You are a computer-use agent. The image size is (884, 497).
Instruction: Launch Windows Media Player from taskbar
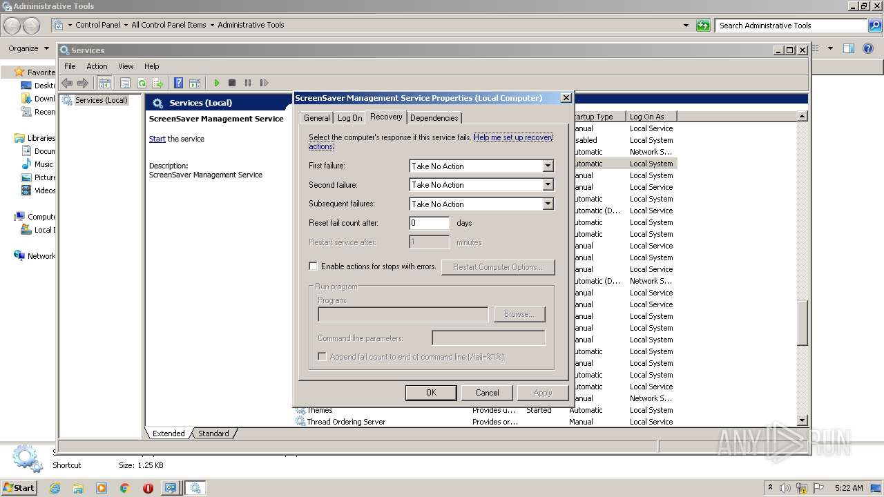click(102, 488)
